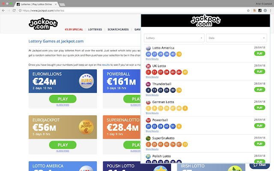
Task: Click the Lotto America 28/04/18 date
Action: click(259, 47)
